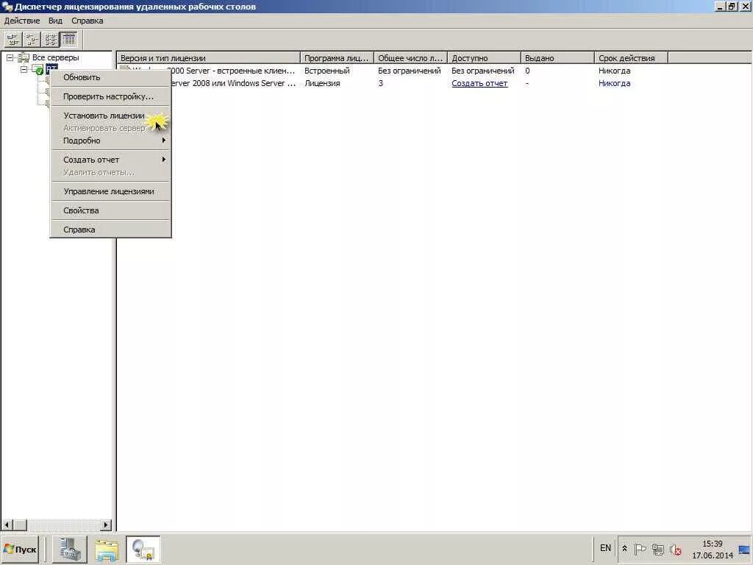Sort by Программа лиц... column header

(337, 58)
